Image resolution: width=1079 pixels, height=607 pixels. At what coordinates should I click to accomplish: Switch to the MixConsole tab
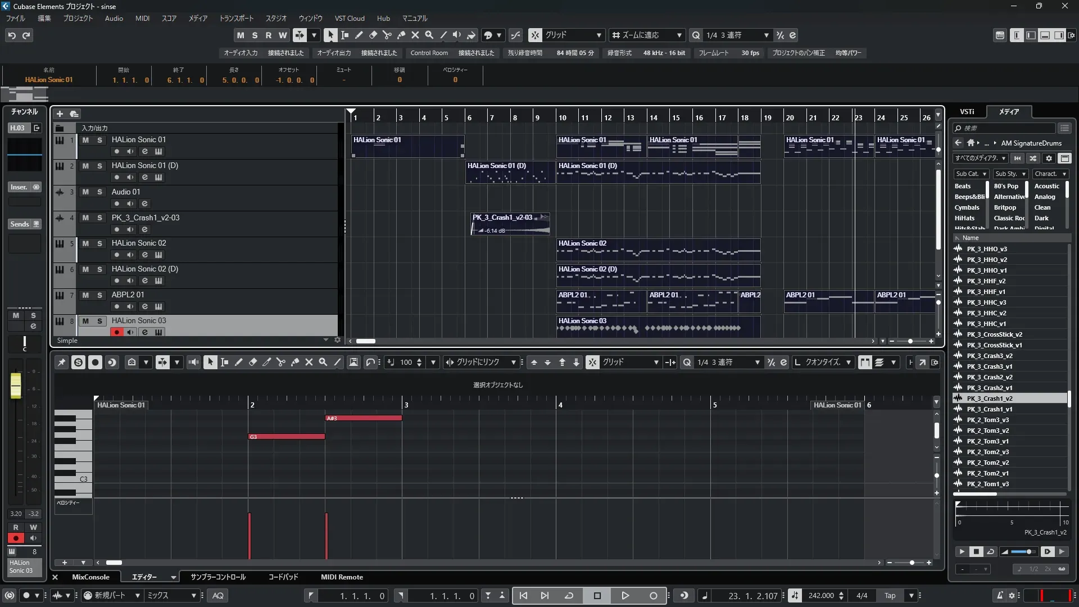click(x=90, y=577)
